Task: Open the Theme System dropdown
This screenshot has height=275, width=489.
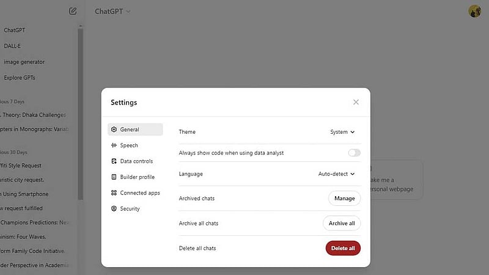Action: (342, 132)
